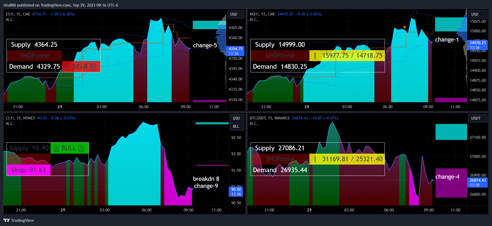
Task: Click the yellow 15977.75 / 14718.75 cell
Action: coord(347,56)
